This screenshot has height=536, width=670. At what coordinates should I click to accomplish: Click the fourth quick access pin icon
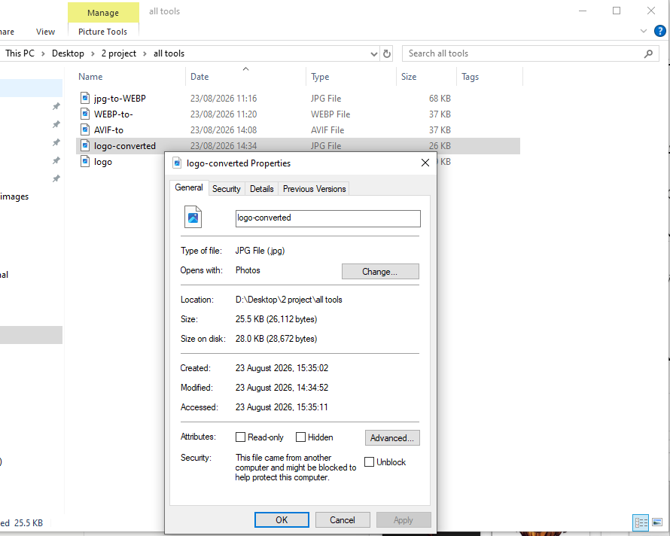point(56,160)
